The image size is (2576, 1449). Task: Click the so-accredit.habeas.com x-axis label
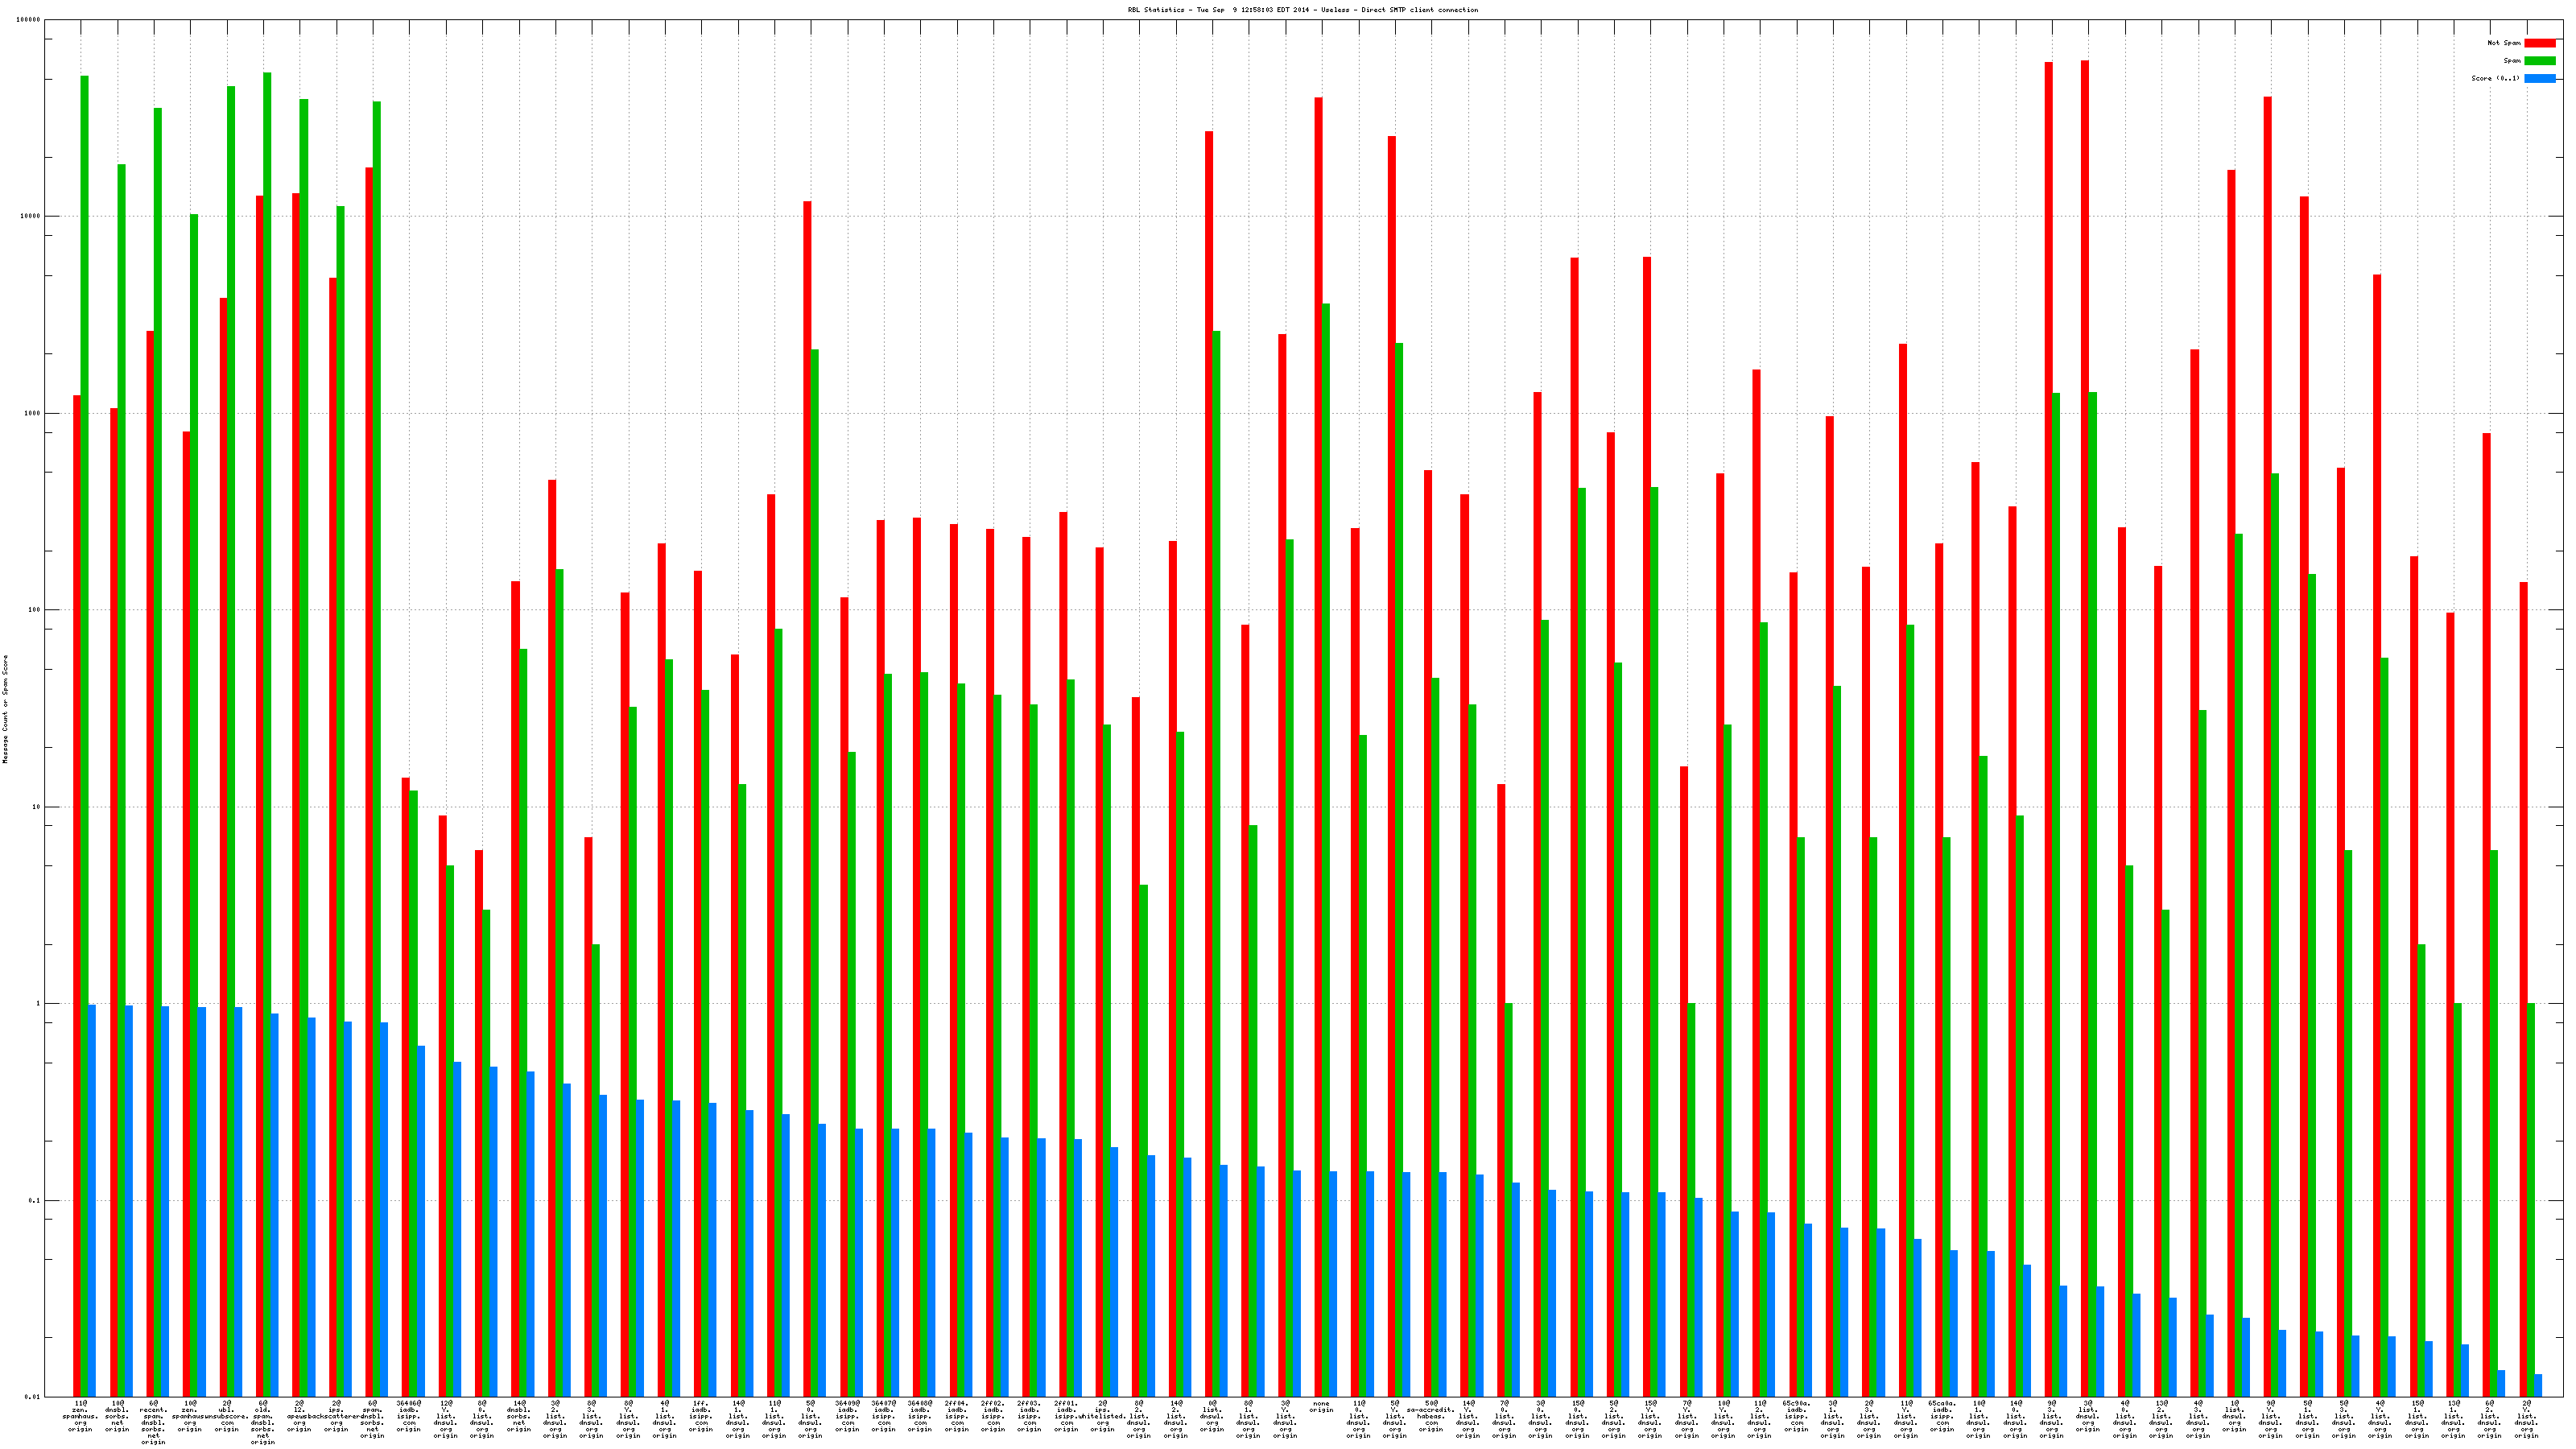[1431, 1416]
